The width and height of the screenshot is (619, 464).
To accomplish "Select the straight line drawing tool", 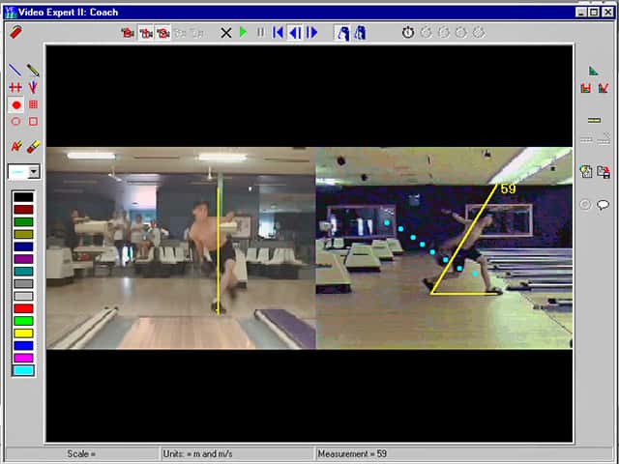I will [x=15, y=70].
